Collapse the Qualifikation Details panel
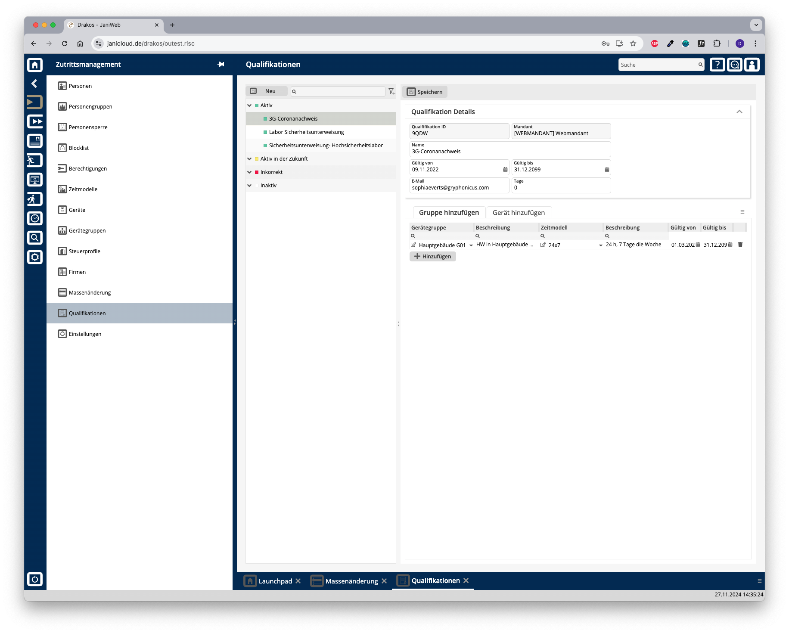 coord(739,112)
